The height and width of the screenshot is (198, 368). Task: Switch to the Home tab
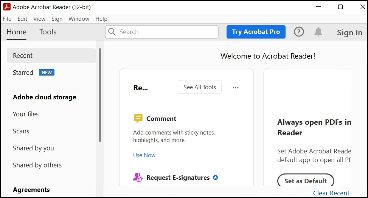pos(16,32)
